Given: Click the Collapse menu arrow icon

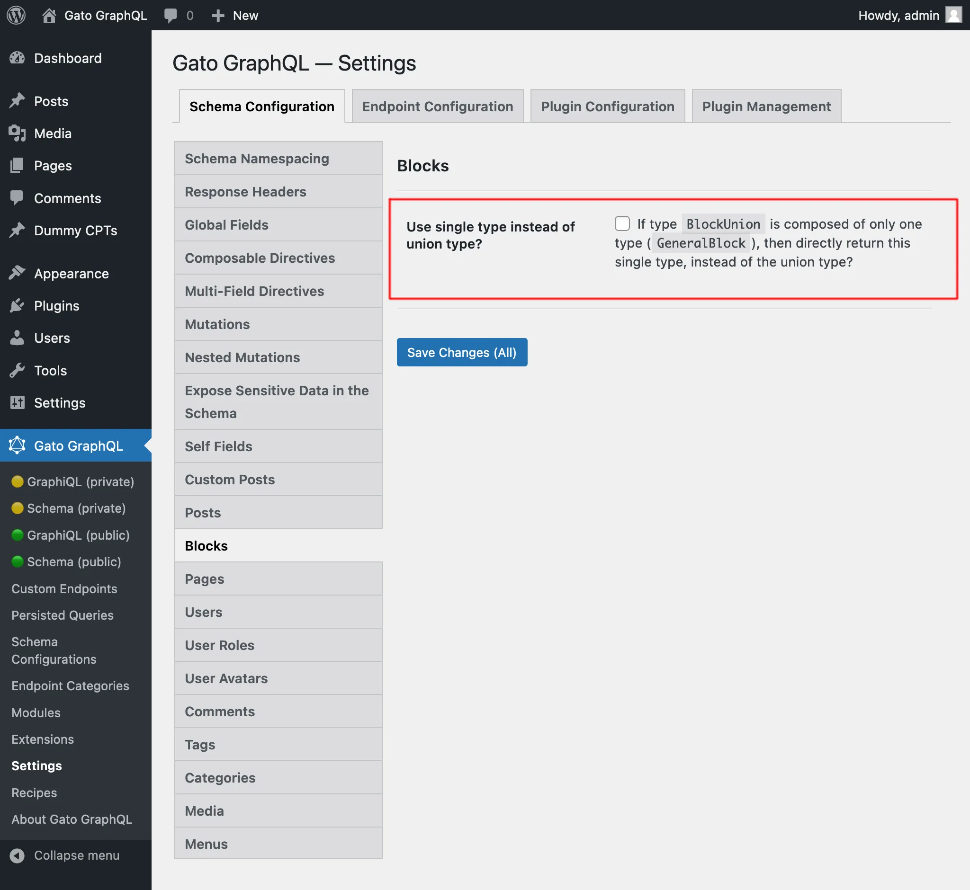Looking at the screenshot, I should 17,855.
